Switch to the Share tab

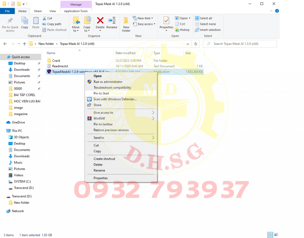coord(38,11)
